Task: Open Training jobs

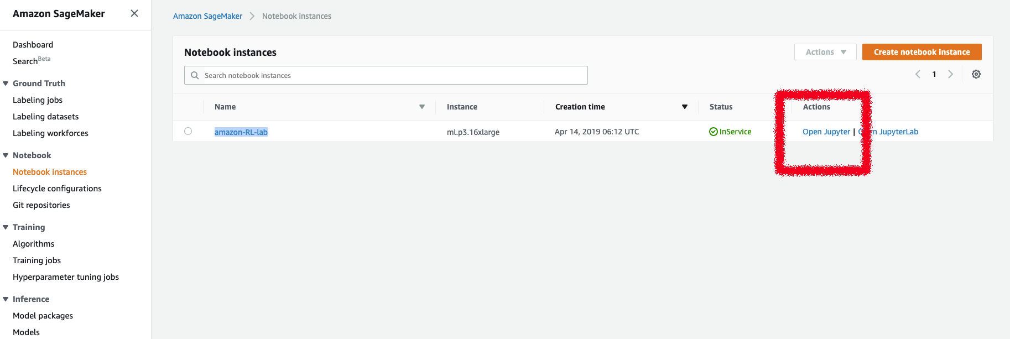Action: [x=37, y=260]
